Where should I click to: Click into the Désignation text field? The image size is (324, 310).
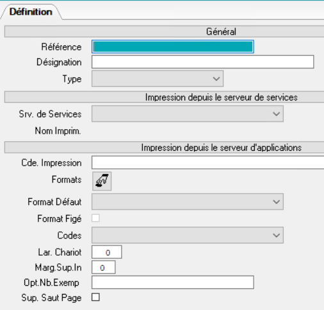point(203,62)
